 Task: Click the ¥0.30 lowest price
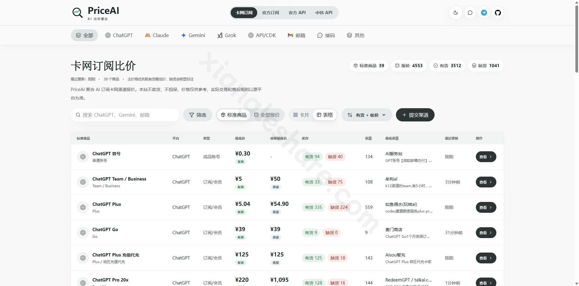tap(242, 153)
